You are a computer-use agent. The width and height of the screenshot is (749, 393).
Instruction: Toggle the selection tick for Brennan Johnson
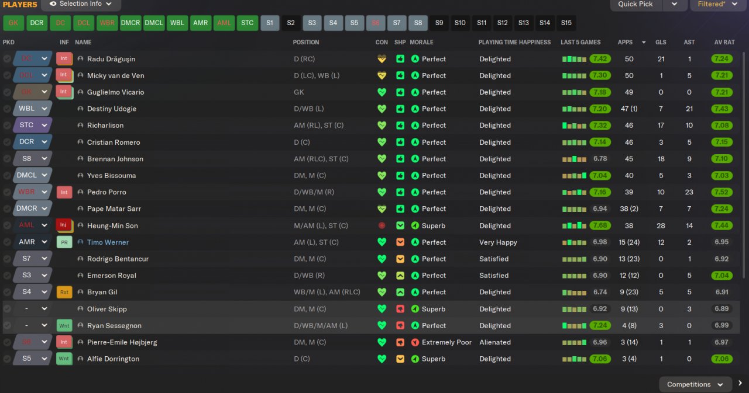point(7,159)
